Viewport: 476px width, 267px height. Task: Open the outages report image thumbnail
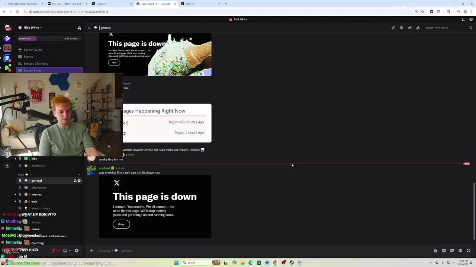click(x=167, y=123)
